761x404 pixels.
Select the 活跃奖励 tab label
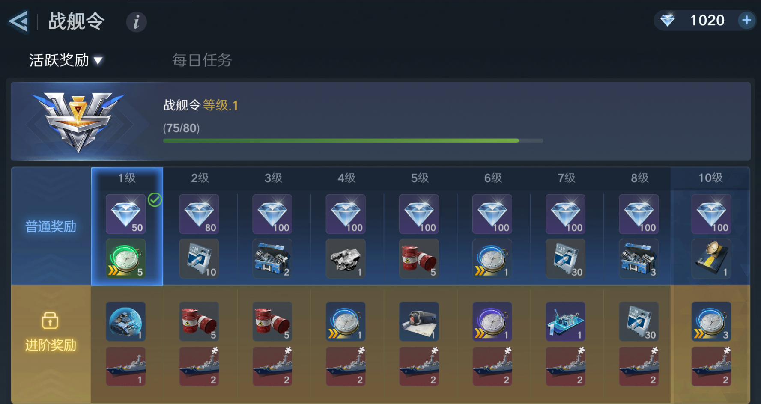tap(59, 60)
